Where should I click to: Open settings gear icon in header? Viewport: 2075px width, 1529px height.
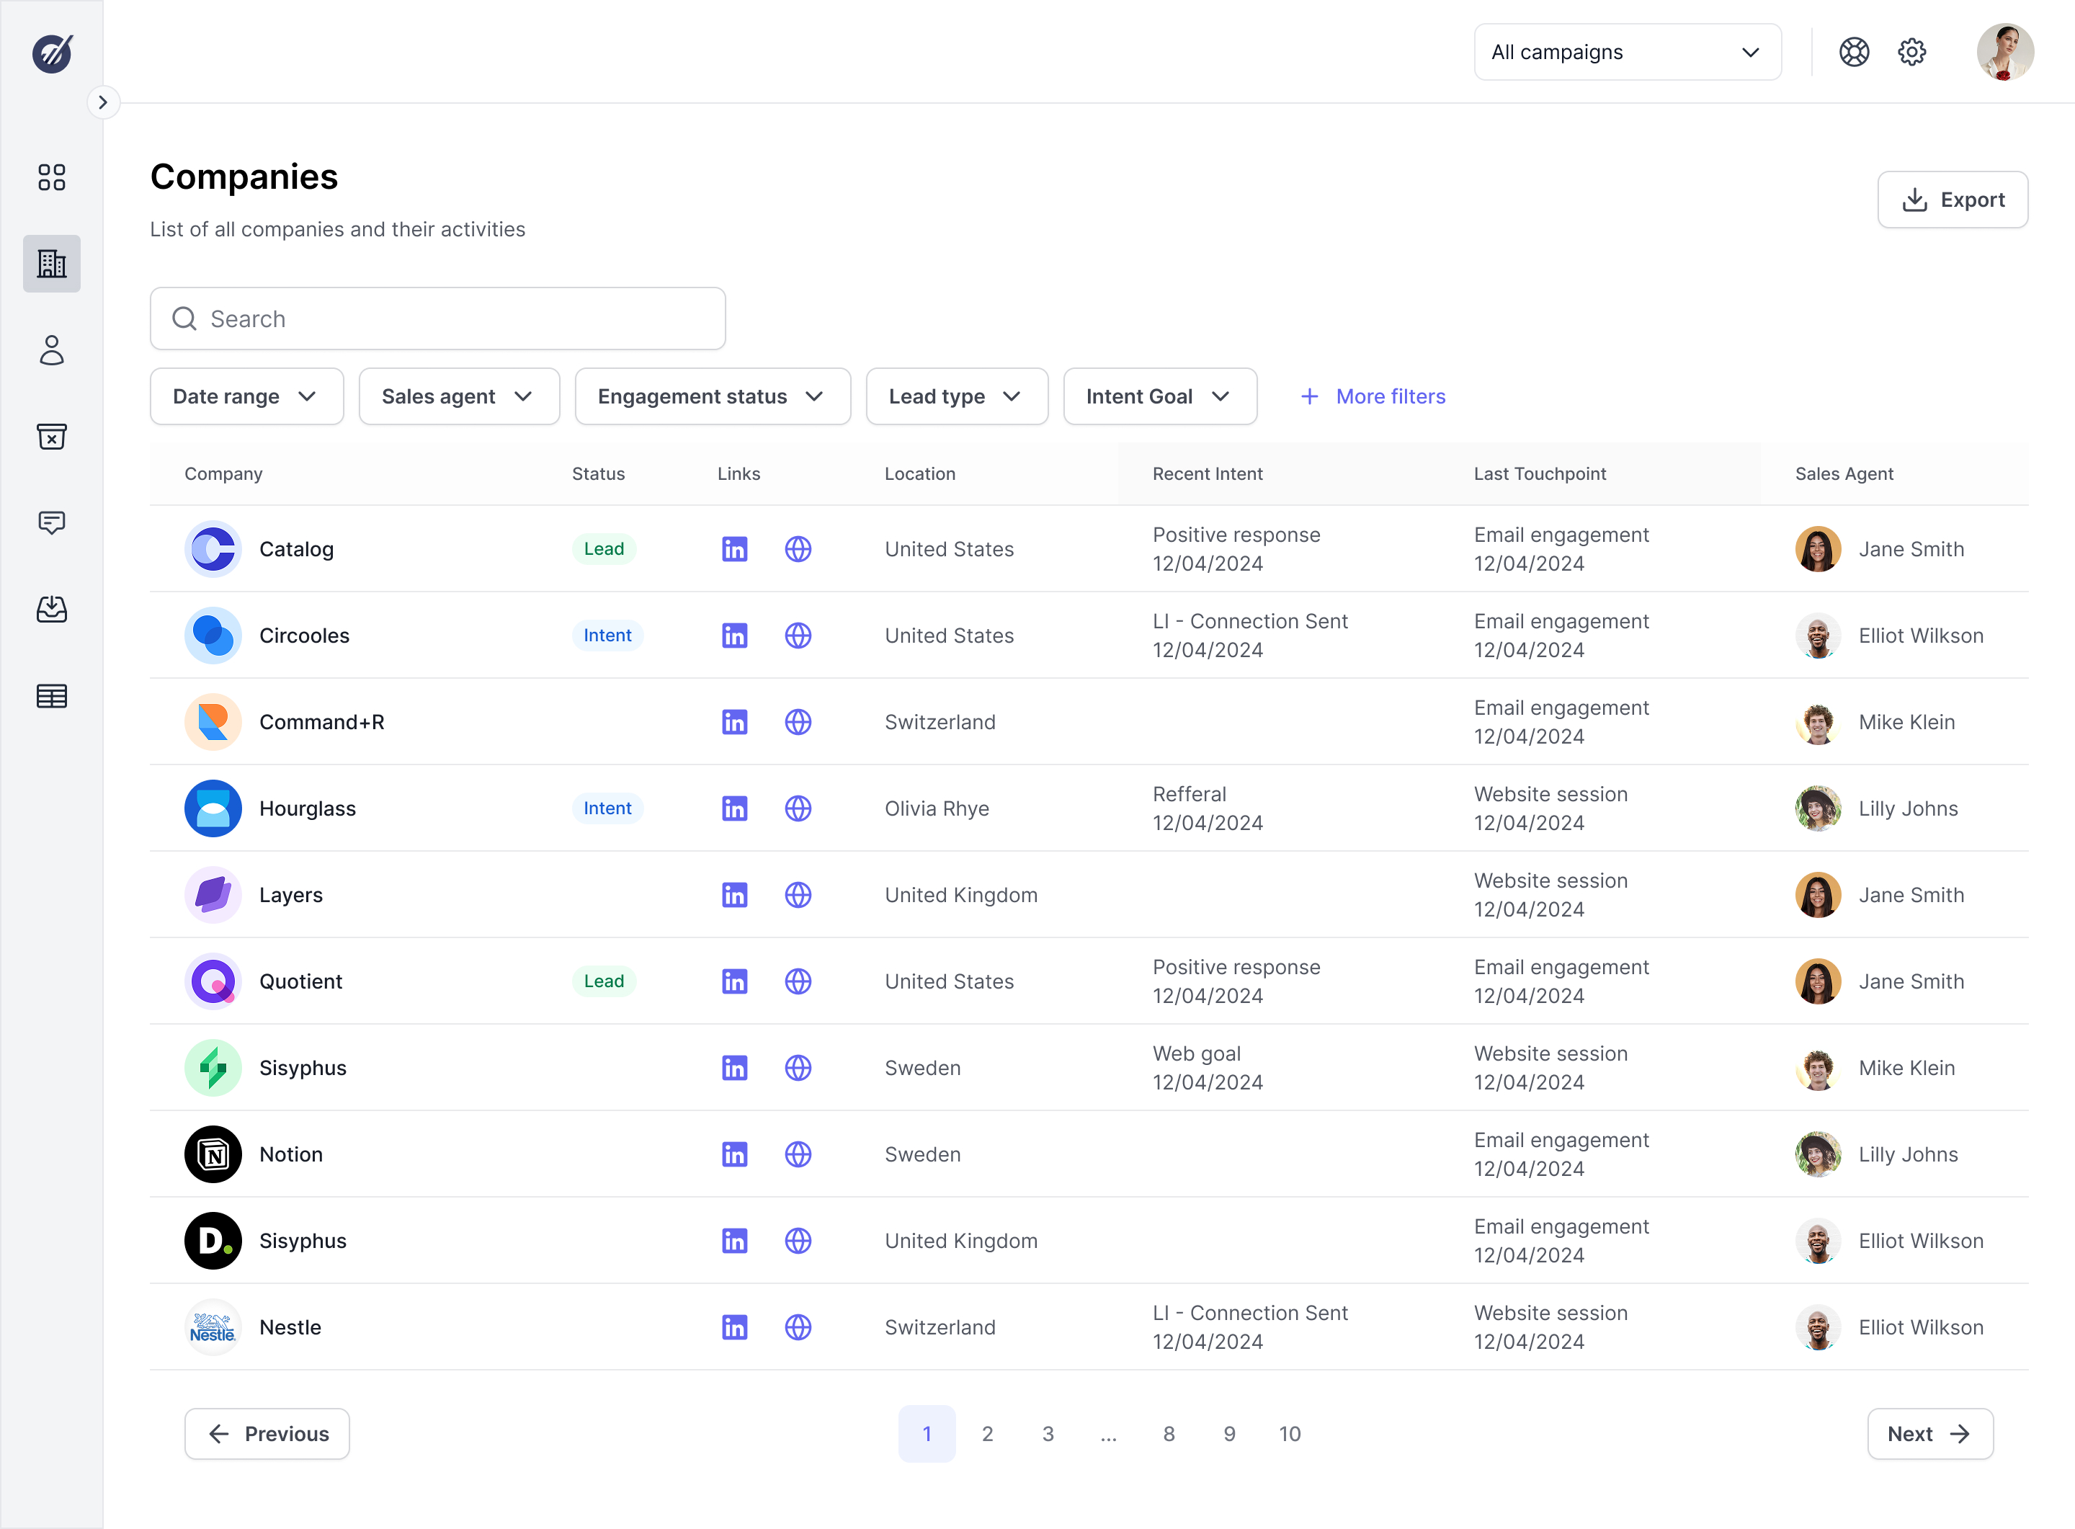click(x=1911, y=52)
